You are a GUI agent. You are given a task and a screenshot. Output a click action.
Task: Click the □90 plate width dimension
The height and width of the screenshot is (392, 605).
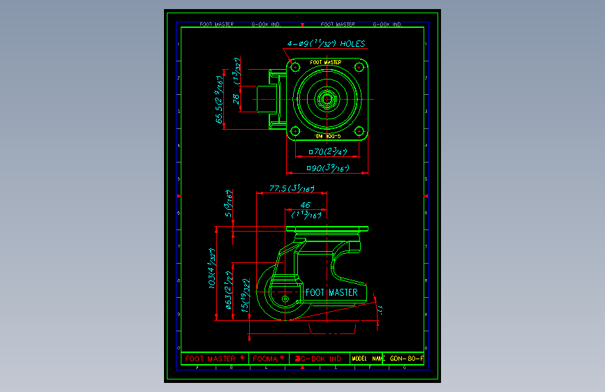[x=328, y=168]
